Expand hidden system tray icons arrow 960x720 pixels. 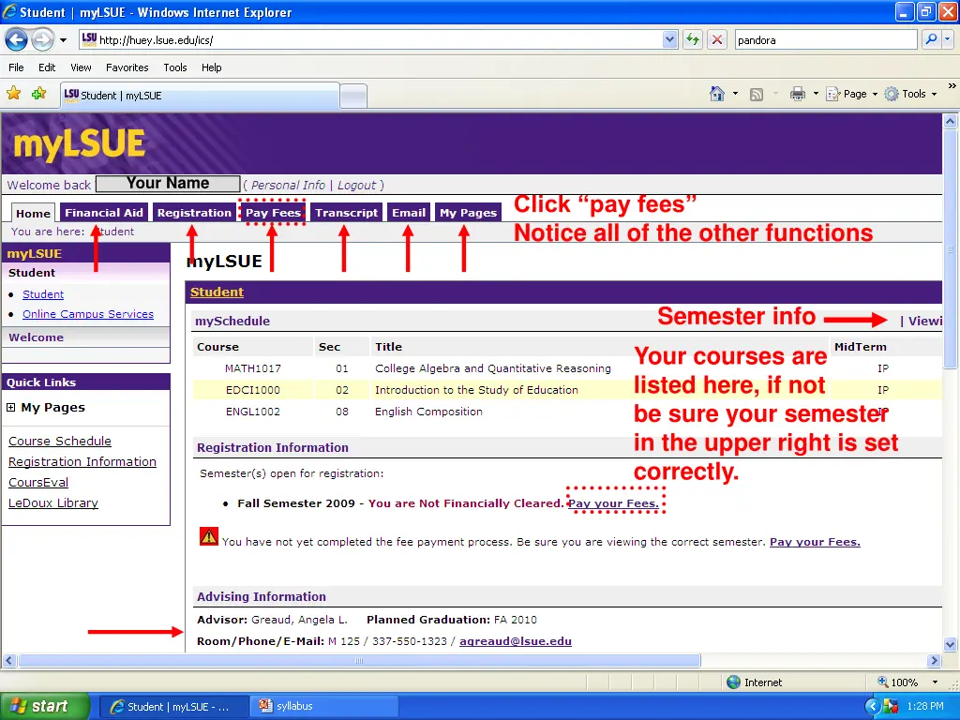[873, 707]
